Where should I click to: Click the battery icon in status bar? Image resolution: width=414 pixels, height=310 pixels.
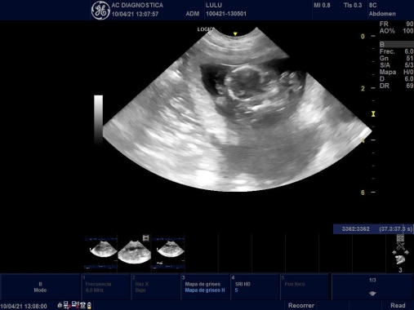(x=89, y=305)
